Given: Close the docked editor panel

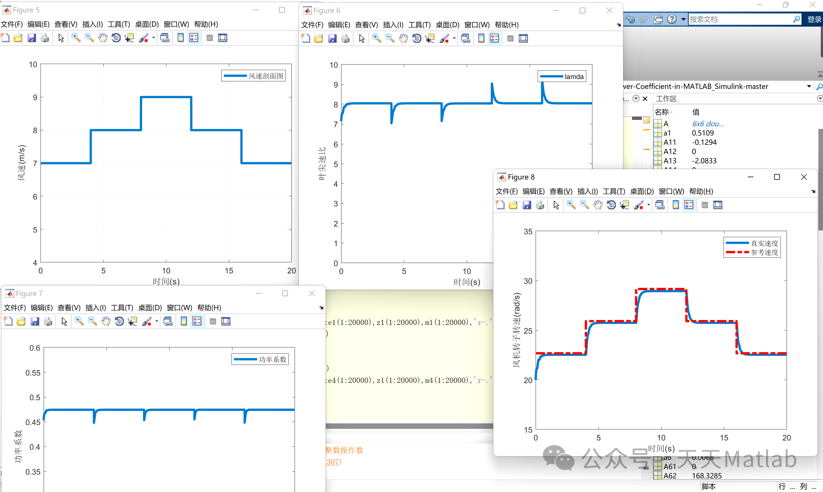Looking at the screenshot, I should [x=645, y=98].
